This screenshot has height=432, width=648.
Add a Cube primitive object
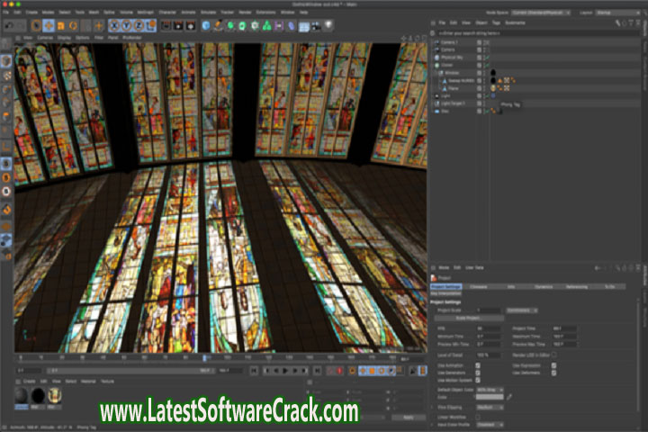206,25
